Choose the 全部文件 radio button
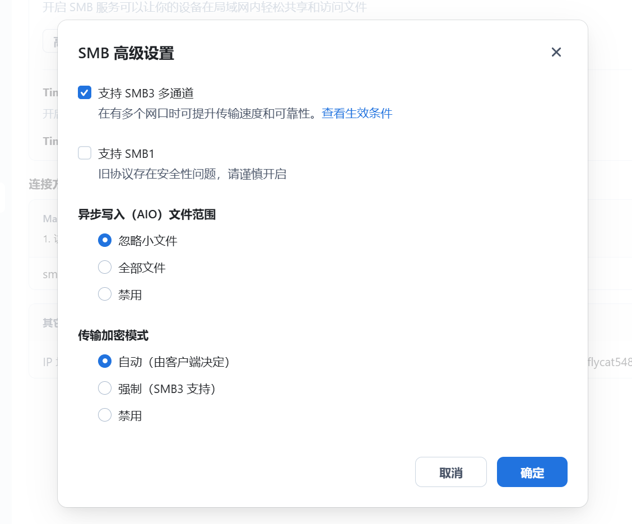632x524 pixels. [105, 267]
